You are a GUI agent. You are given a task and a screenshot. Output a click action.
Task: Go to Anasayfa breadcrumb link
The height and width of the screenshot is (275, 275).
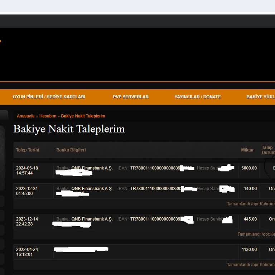pyautogui.click(x=26, y=116)
